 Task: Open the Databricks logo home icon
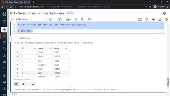[x=4, y=14]
